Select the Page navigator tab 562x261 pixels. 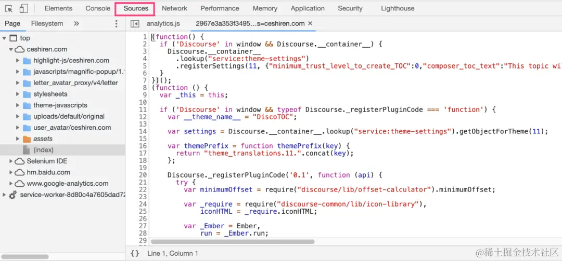[x=12, y=23]
